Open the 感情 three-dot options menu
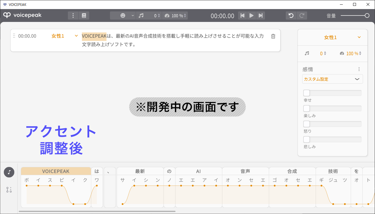This screenshot has width=375, height=214. point(359,69)
